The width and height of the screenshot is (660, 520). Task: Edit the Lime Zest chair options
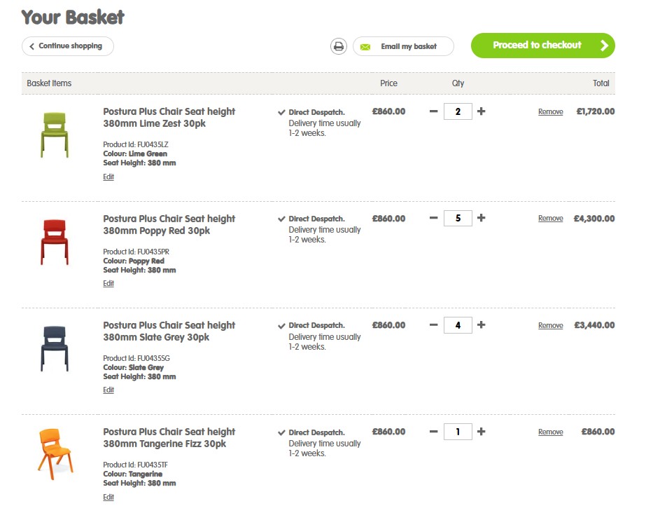108,177
